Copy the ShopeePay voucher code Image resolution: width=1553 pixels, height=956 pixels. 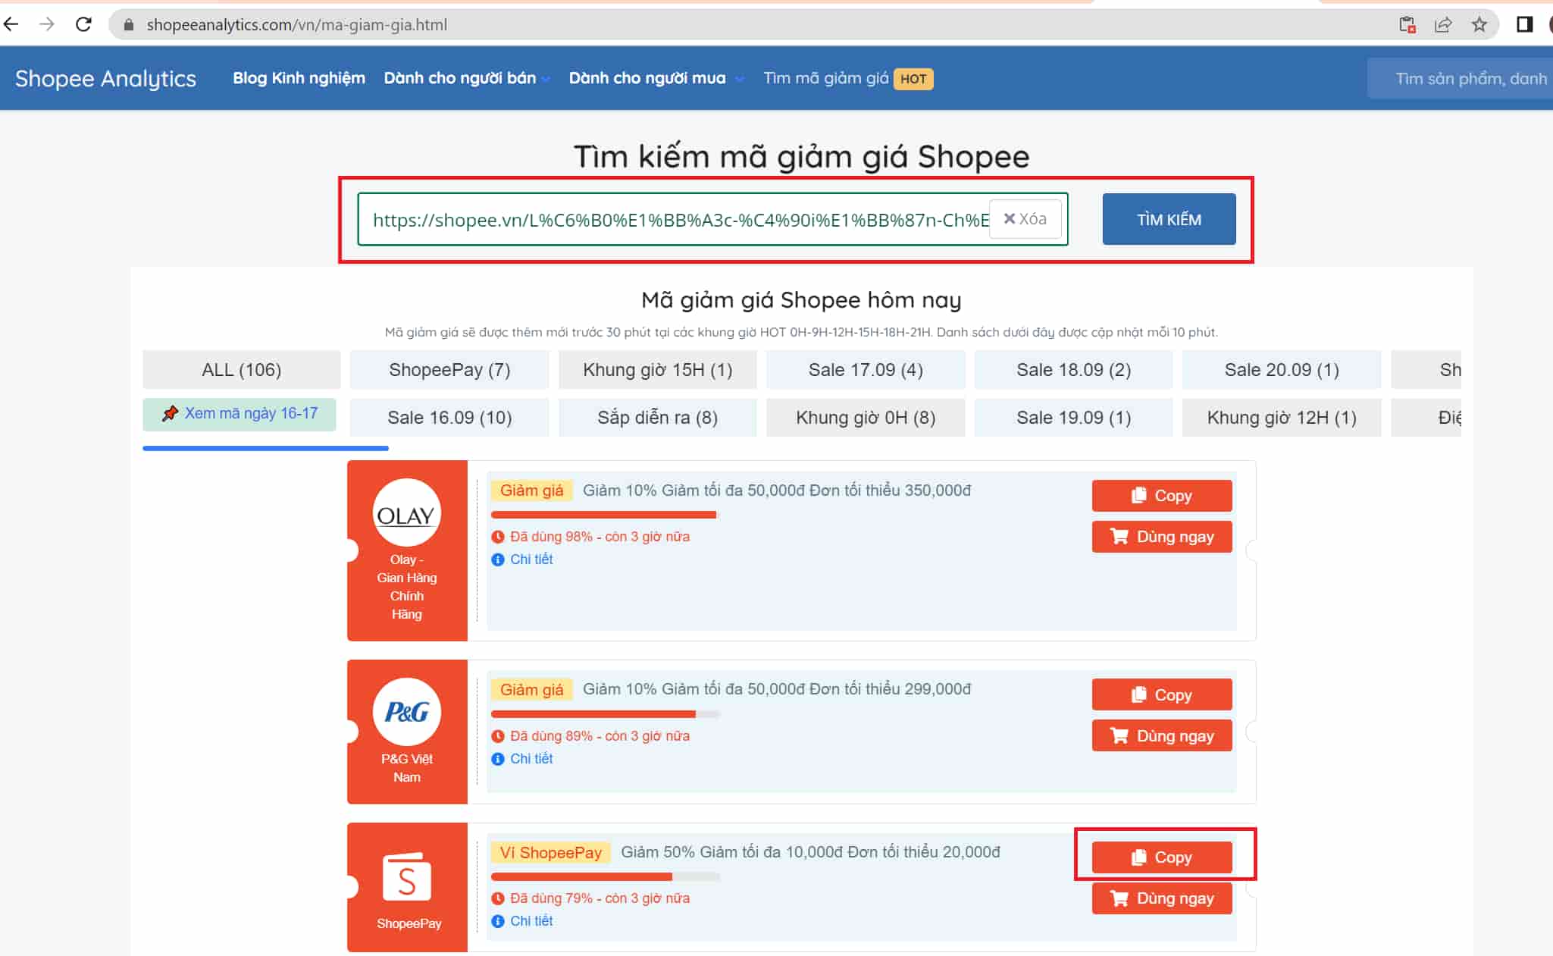click(1161, 857)
